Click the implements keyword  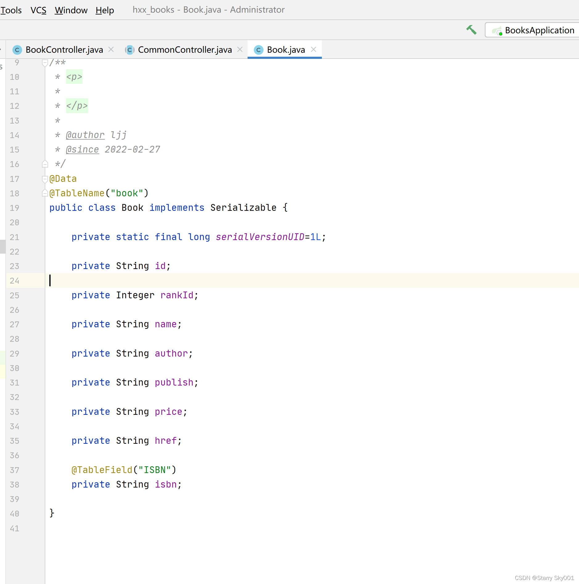177,208
